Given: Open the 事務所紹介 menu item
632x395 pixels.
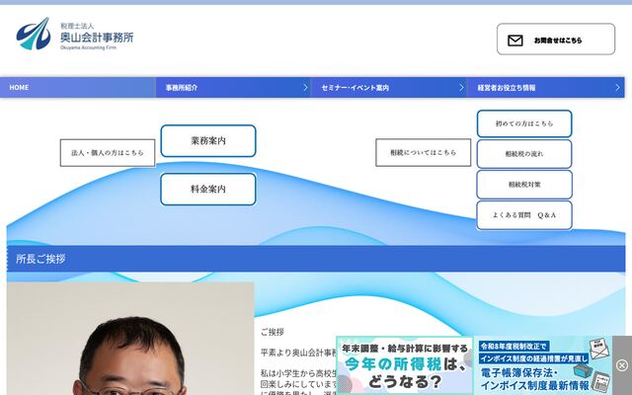Looking at the screenshot, I should [x=234, y=88].
